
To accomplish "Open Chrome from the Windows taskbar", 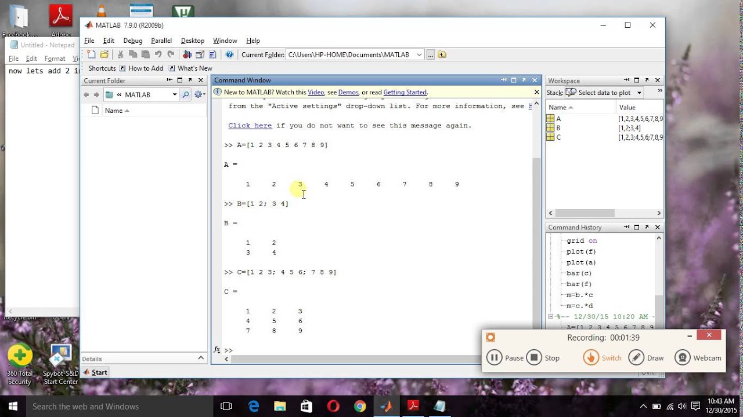I will click(360, 406).
